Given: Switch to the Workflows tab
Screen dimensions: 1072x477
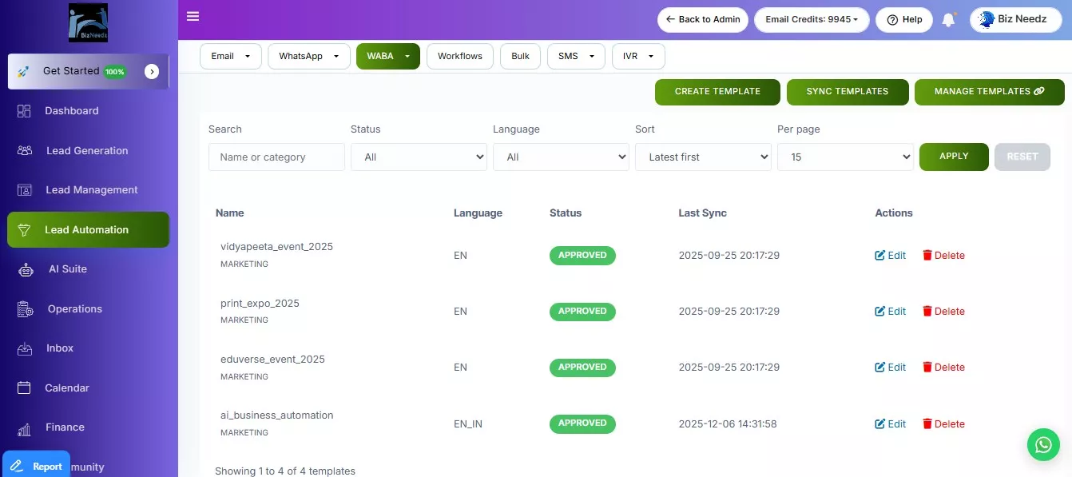Looking at the screenshot, I should (460, 57).
